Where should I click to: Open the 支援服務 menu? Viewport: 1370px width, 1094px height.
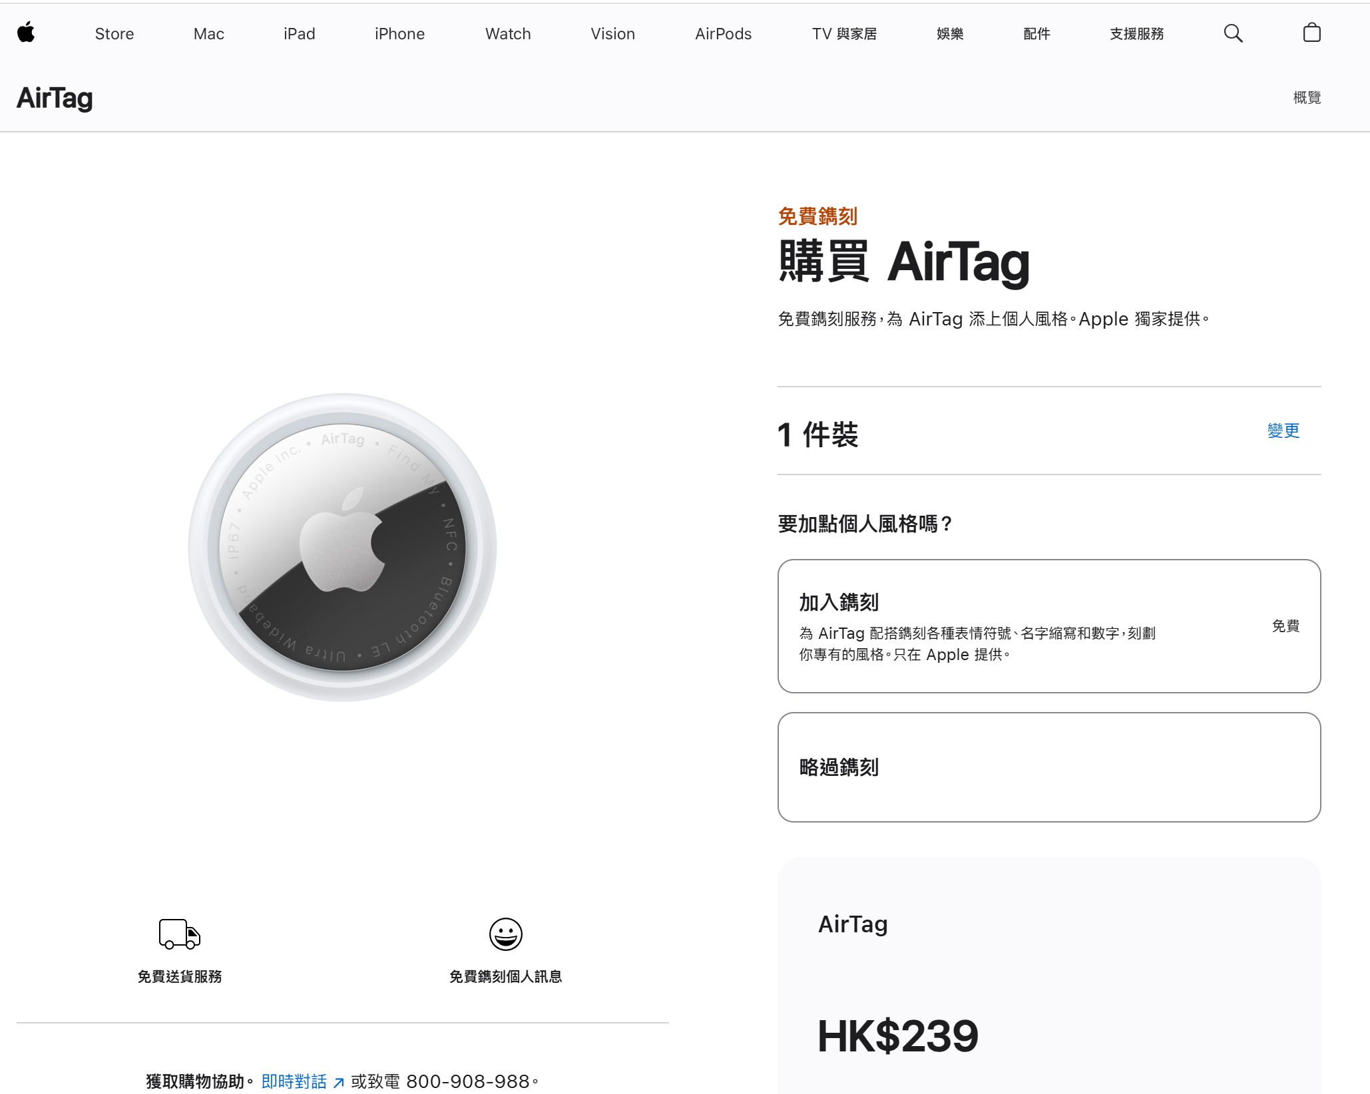coord(1136,34)
